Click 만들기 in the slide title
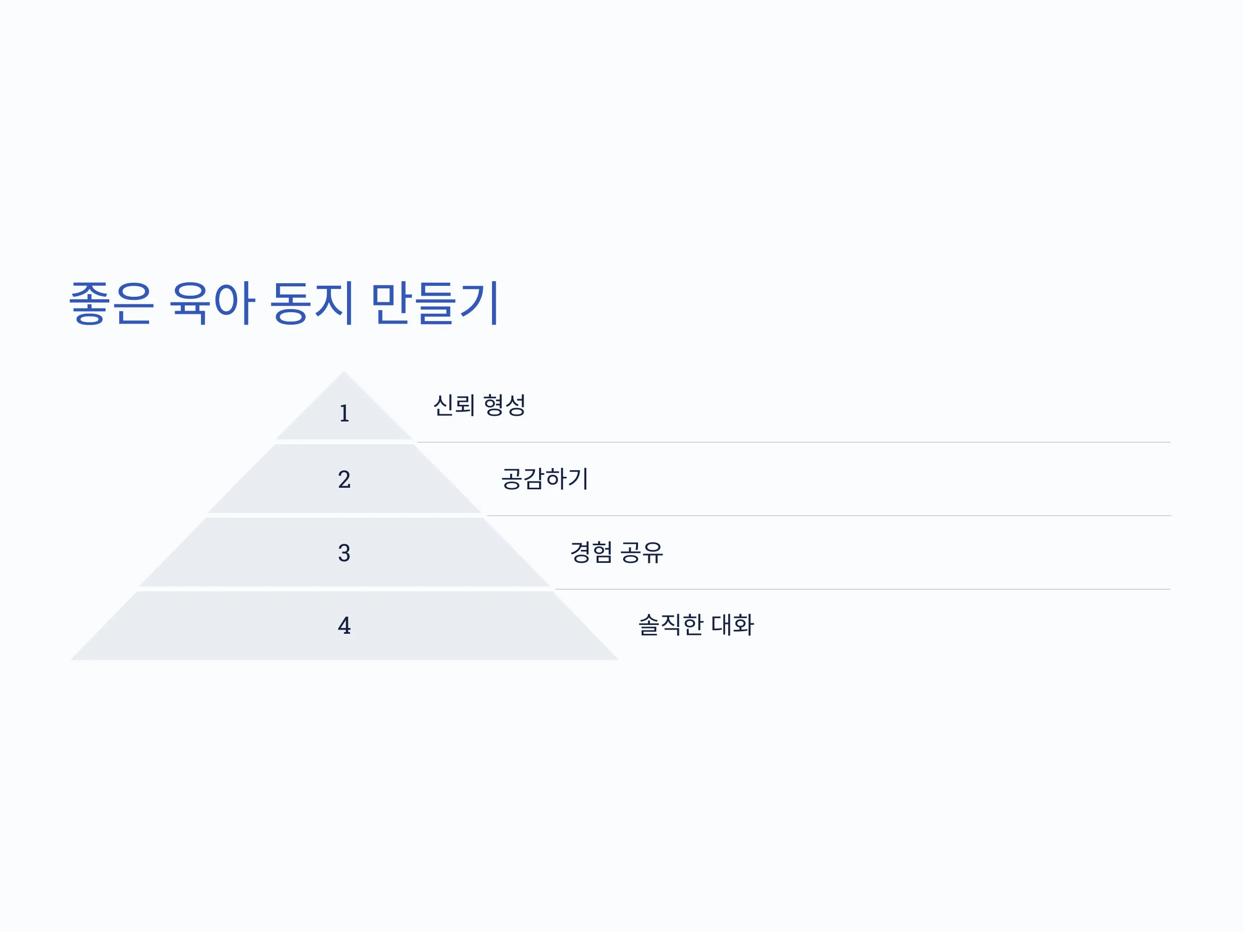 click(434, 303)
